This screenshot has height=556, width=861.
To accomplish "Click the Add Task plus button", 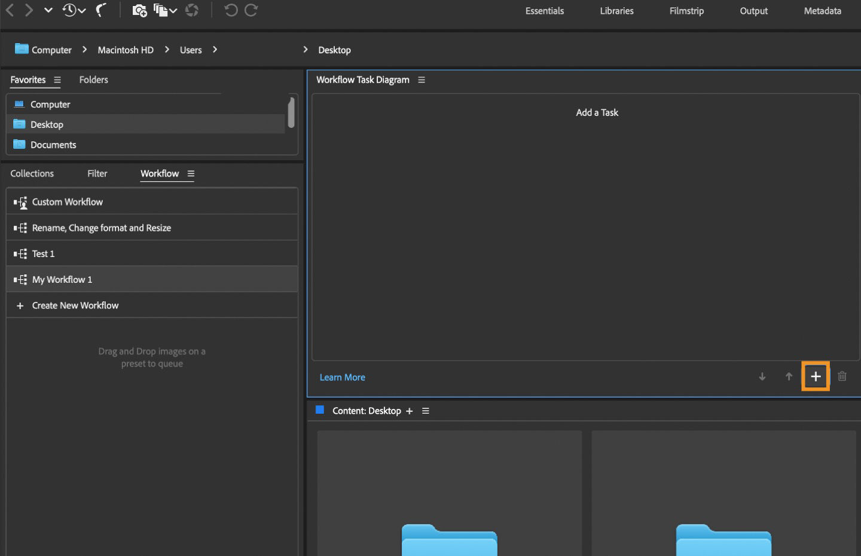I will [x=815, y=376].
